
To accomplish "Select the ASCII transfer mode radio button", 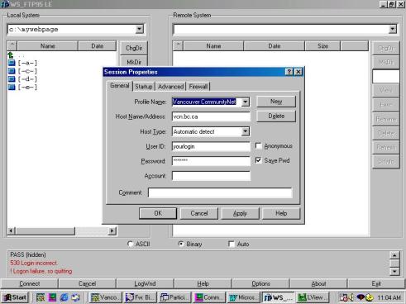I will [131, 244].
